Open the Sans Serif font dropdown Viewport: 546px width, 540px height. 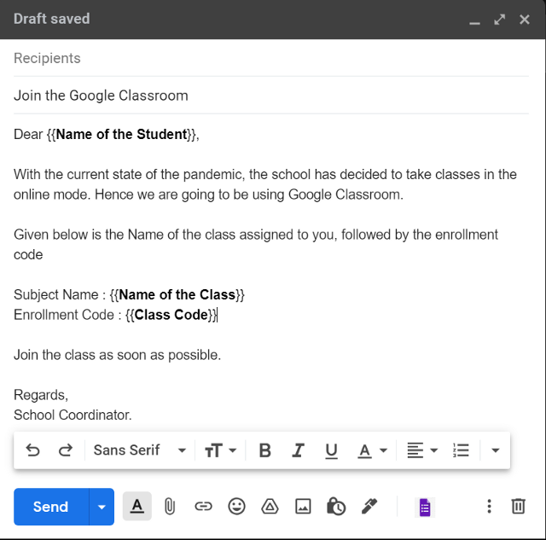pyautogui.click(x=139, y=450)
